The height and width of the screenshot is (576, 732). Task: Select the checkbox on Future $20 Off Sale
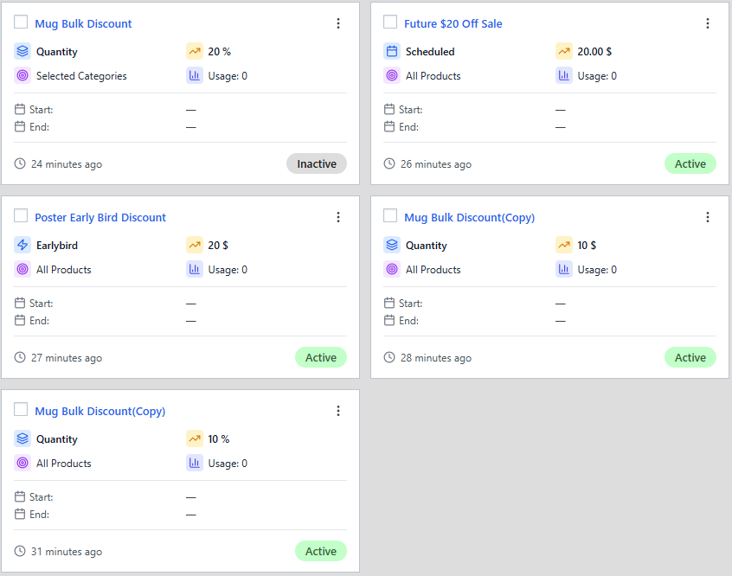tap(390, 22)
